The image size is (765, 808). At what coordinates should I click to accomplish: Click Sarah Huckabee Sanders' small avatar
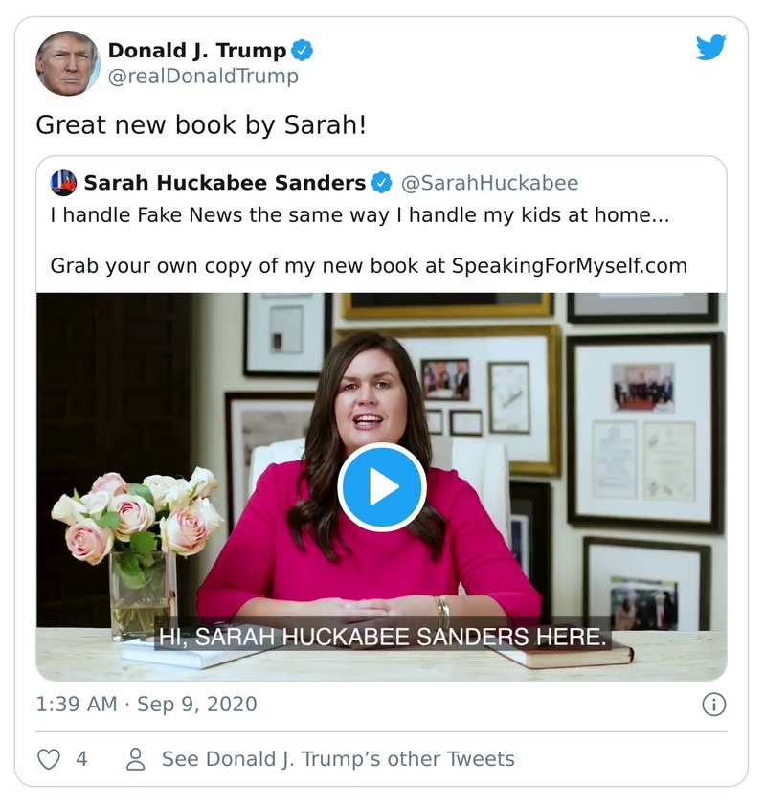pyautogui.click(x=63, y=183)
